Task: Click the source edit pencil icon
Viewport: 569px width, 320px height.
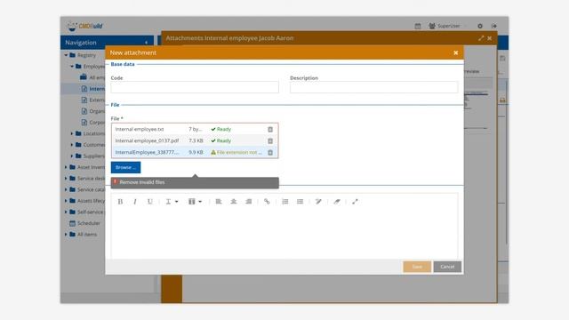Action: point(318,202)
